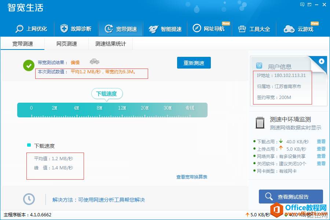Click the 下载速度 legend square
The width and height of the screenshot is (330, 220).
29,145
